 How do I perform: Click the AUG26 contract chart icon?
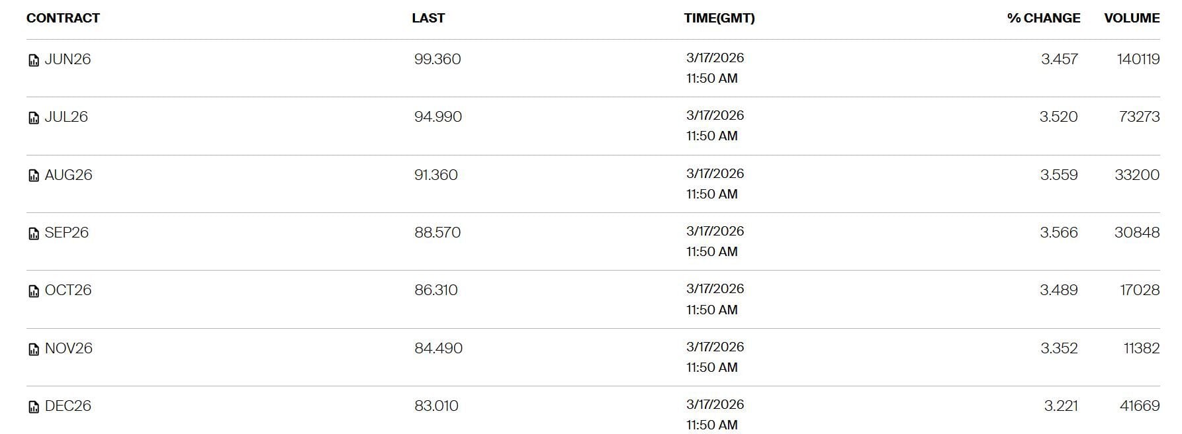point(34,176)
